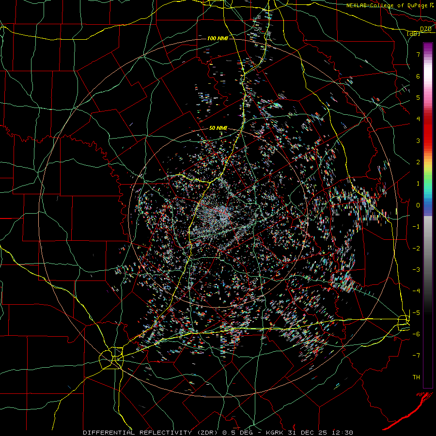Click the Differential Reflectivity (ZDR) title caption

218,433
